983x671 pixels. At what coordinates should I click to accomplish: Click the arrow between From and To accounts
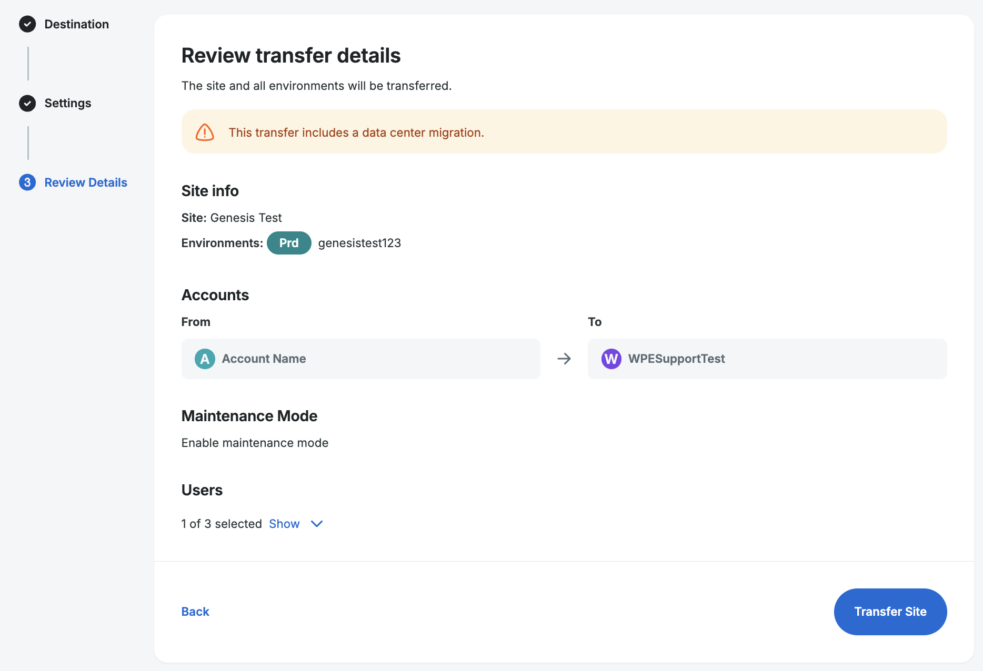point(564,359)
